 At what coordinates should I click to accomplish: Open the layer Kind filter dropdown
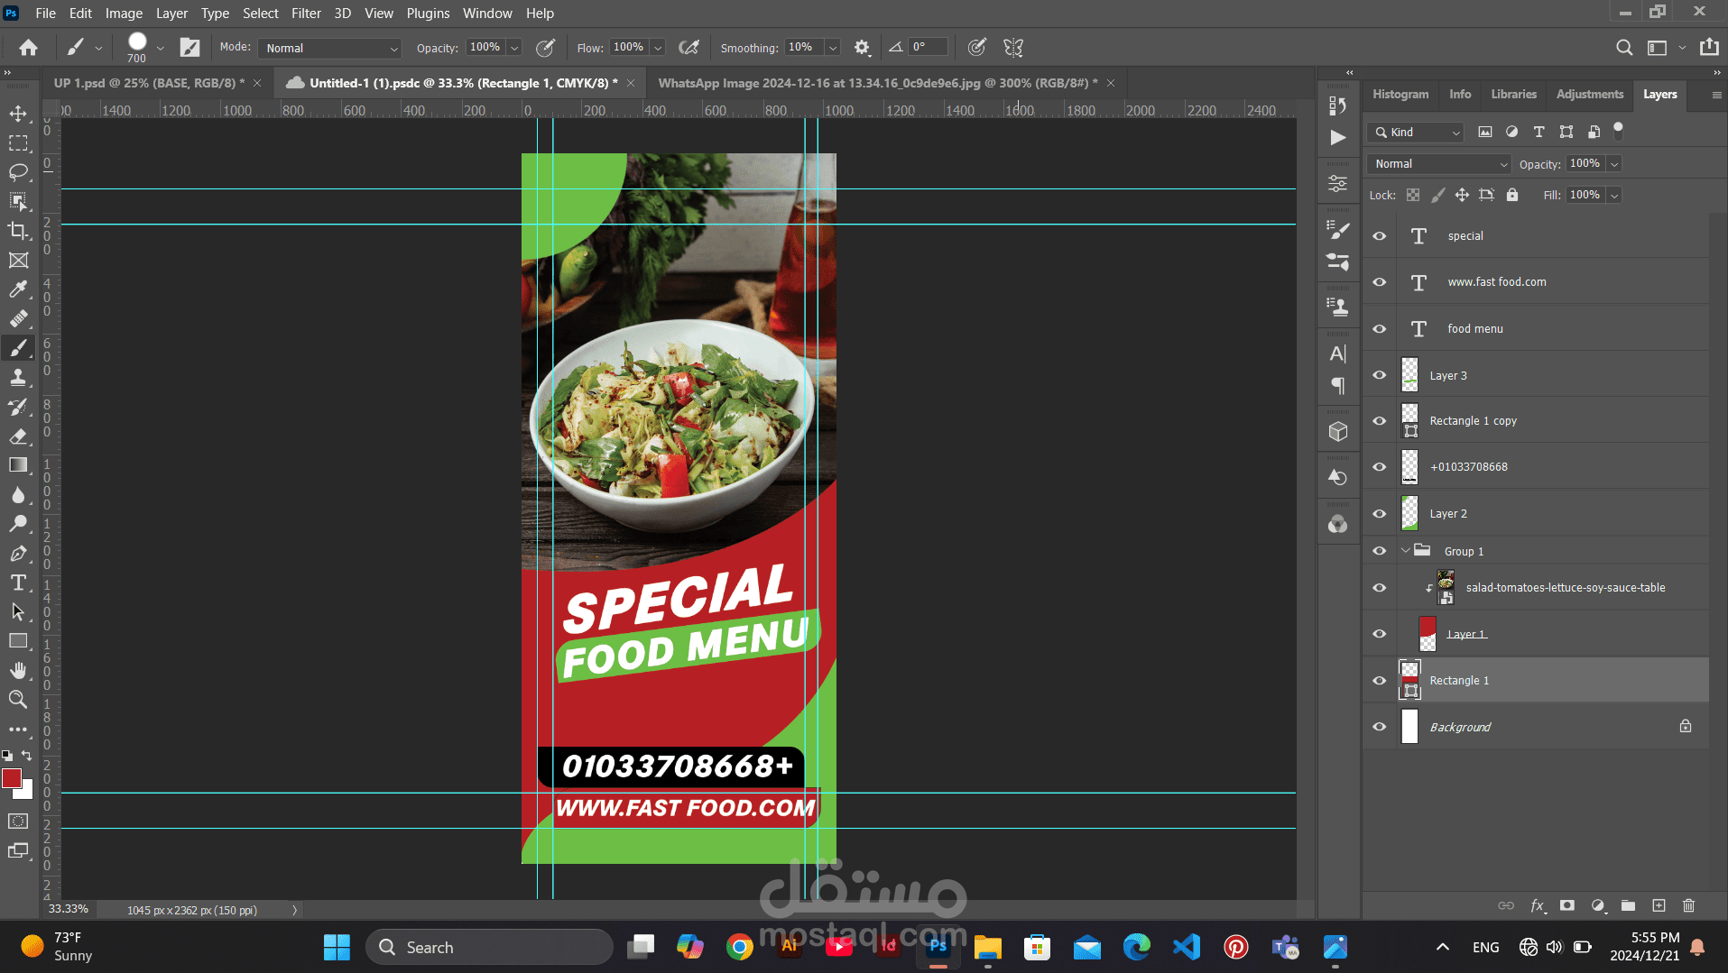(1415, 133)
